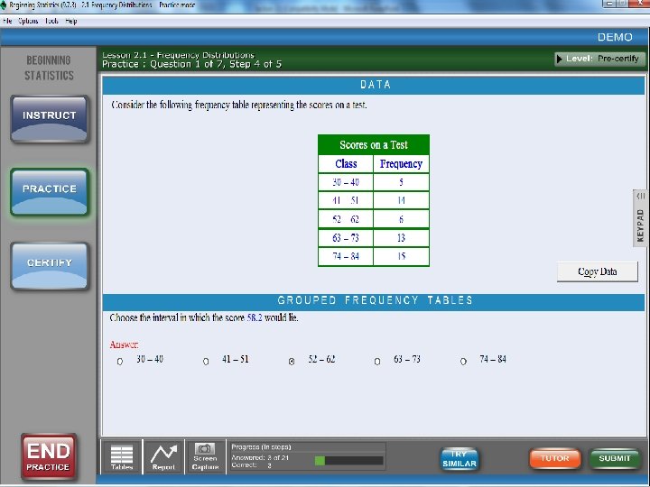The height and width of the screenshot is (487, 650).
Task: Open the Help menu
Action: (71, 21)
